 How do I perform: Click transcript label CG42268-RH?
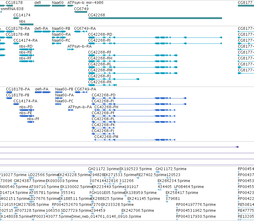click(100, 58)
